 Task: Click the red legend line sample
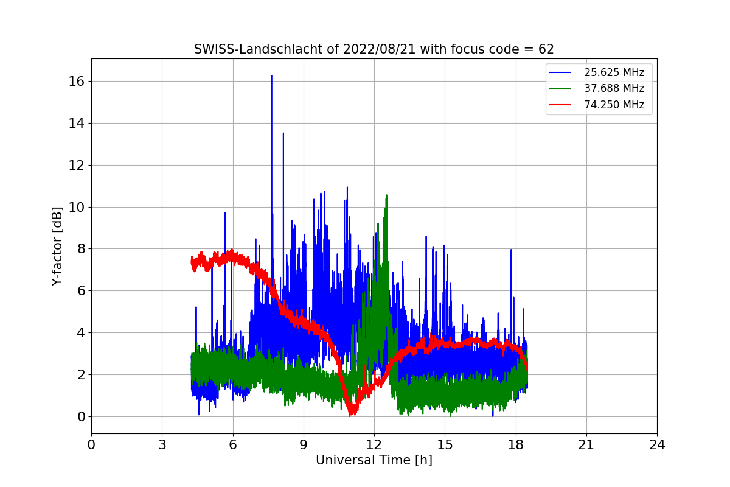coord(560,105)
